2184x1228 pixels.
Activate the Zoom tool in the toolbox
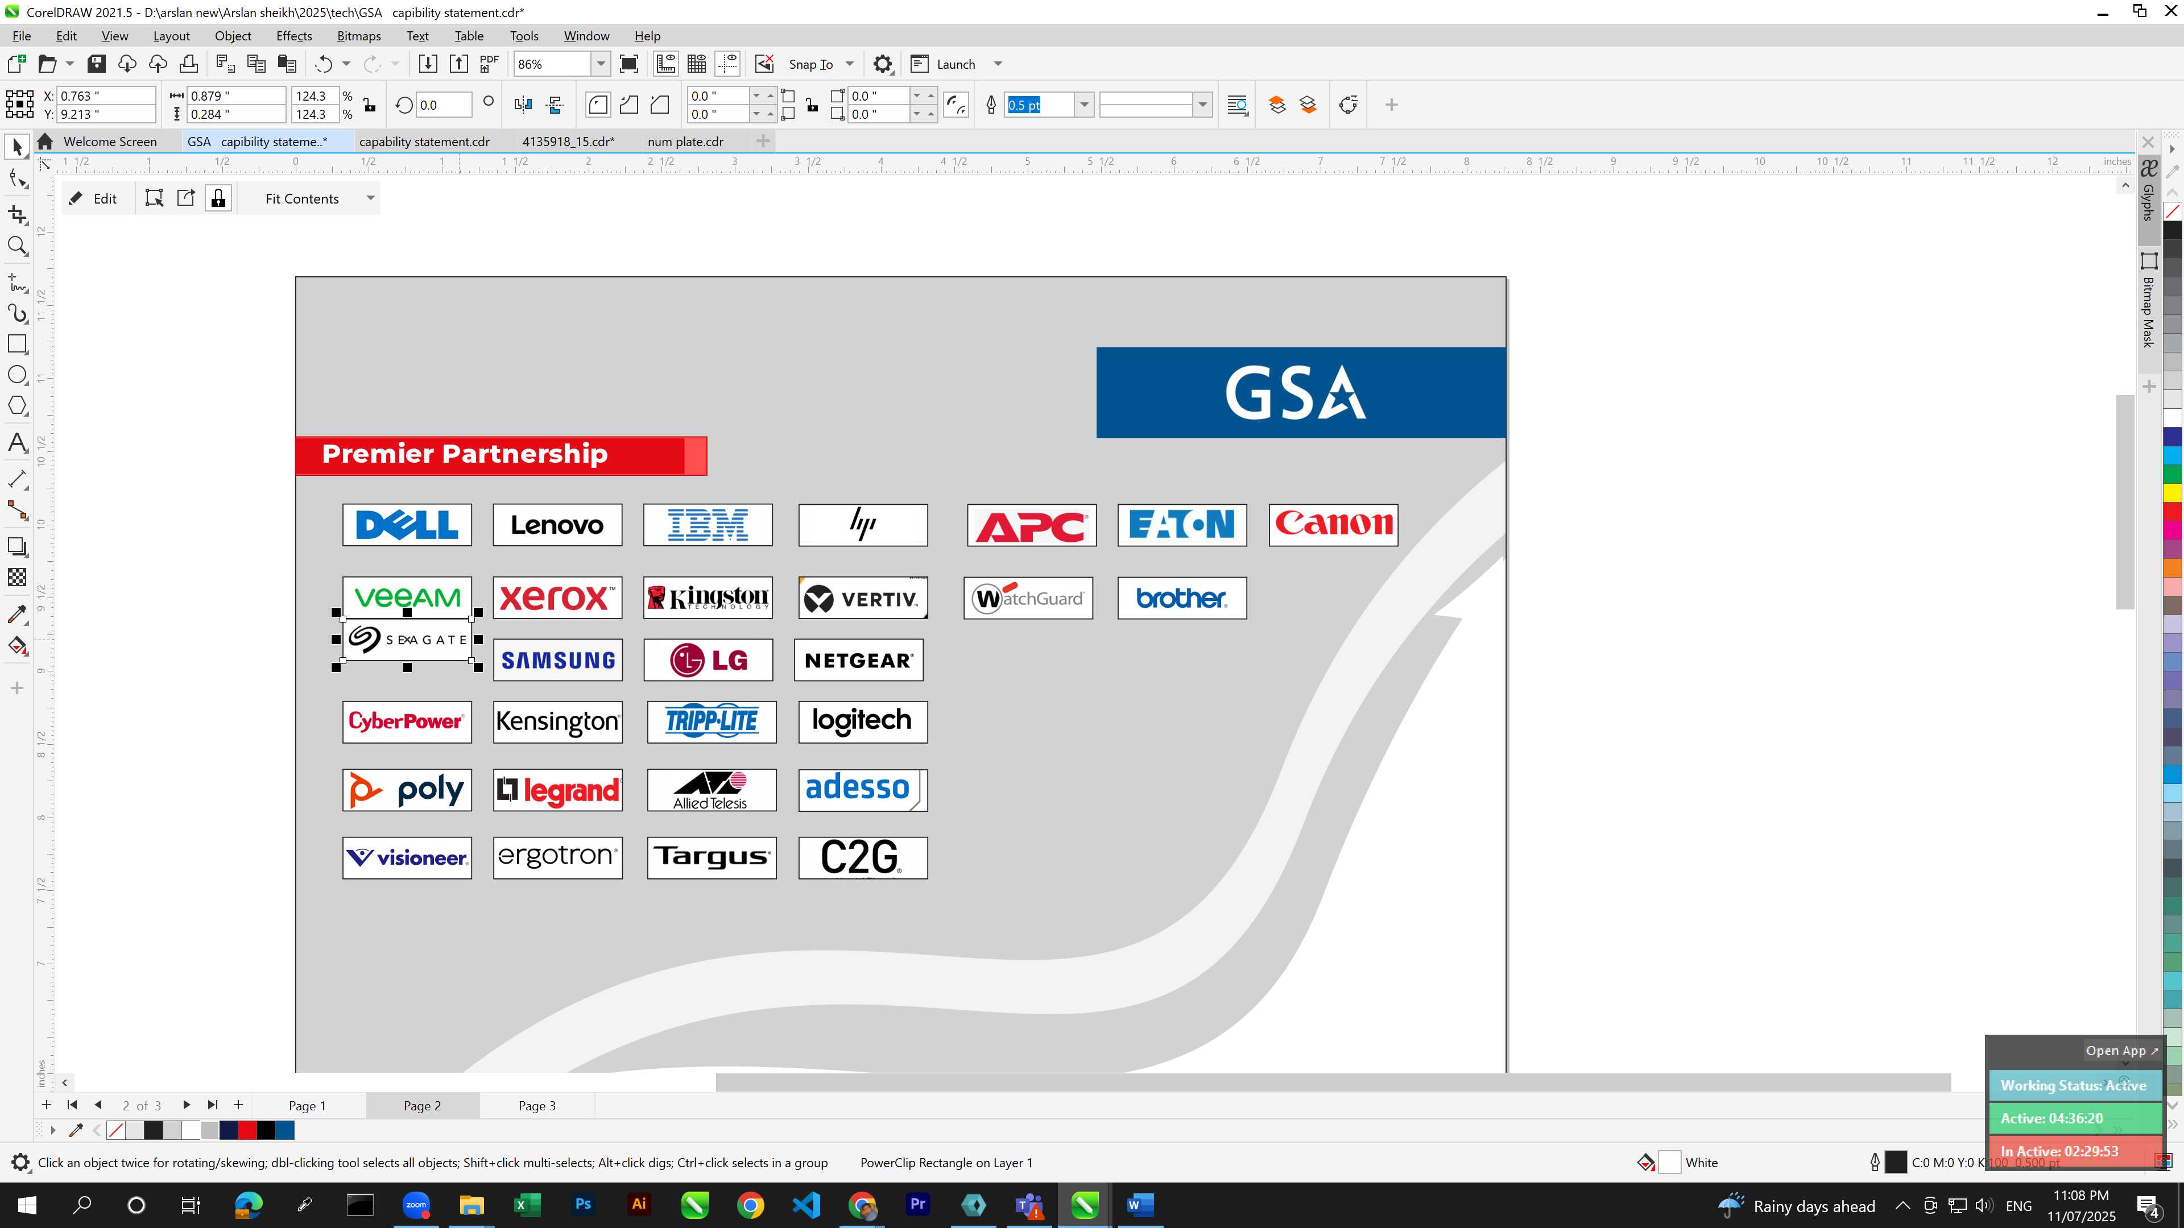click(x=17, y=246)
